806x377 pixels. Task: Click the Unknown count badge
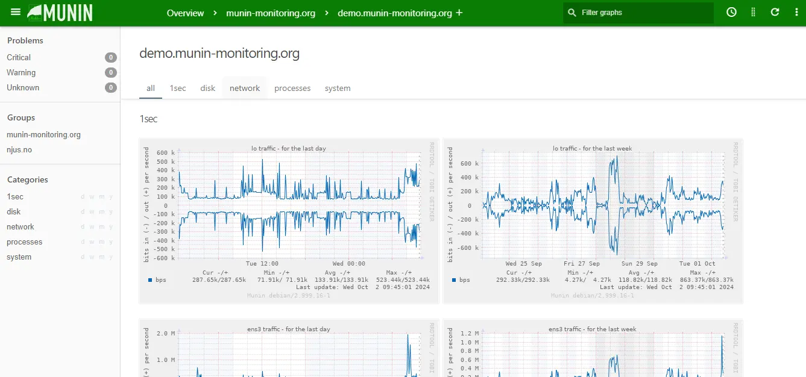(111, 87)
